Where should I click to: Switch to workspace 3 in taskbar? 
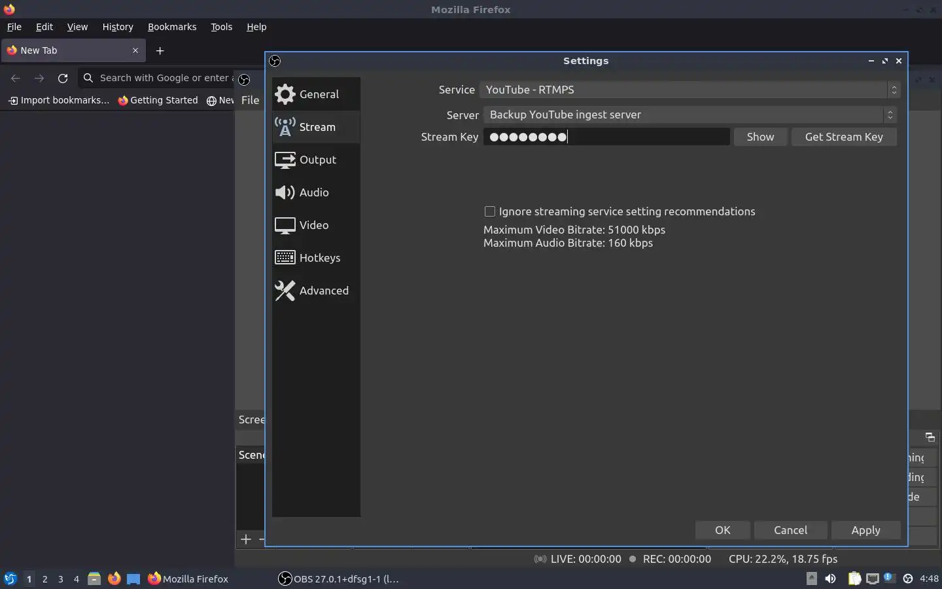(61, 579)
